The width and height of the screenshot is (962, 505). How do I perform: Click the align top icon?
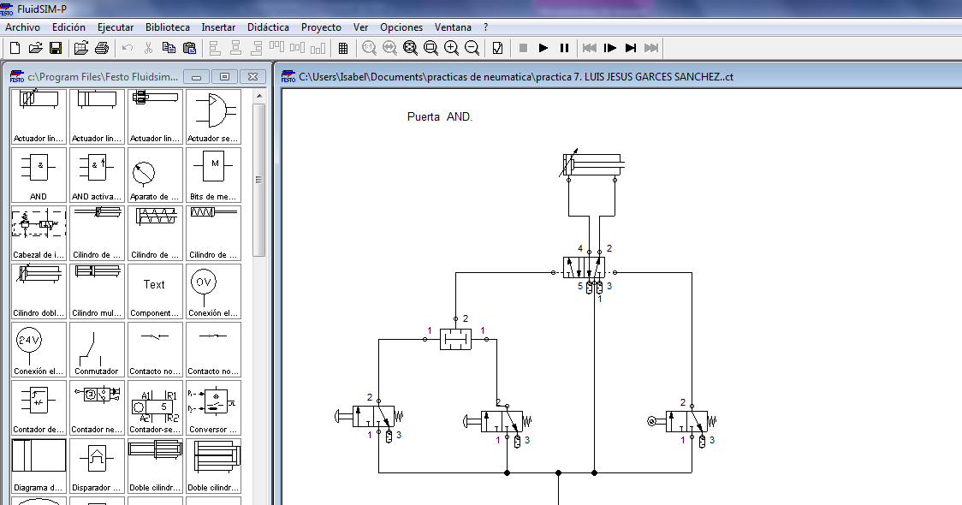(276, 48)
